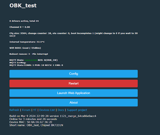Launch Web Application
The height and width of the screenshot is (135, 160).
[x=73, y=93]
